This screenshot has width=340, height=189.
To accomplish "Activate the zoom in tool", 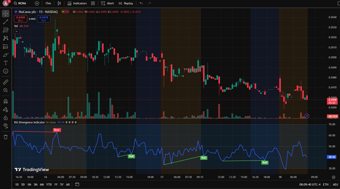I will [x=6, y=90].
